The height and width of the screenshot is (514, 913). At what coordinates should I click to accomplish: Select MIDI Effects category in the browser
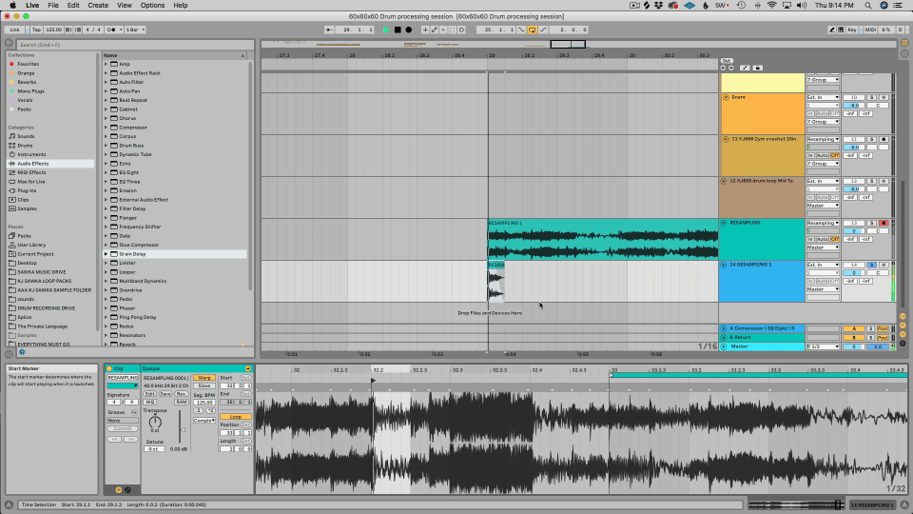31,172
